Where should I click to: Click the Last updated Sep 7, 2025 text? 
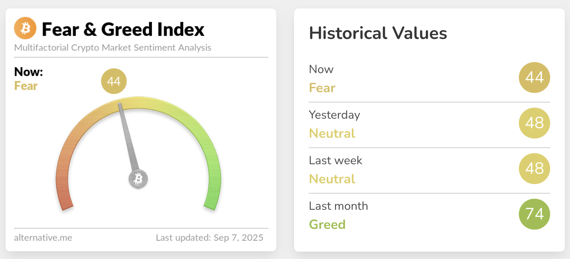[209, 238]
